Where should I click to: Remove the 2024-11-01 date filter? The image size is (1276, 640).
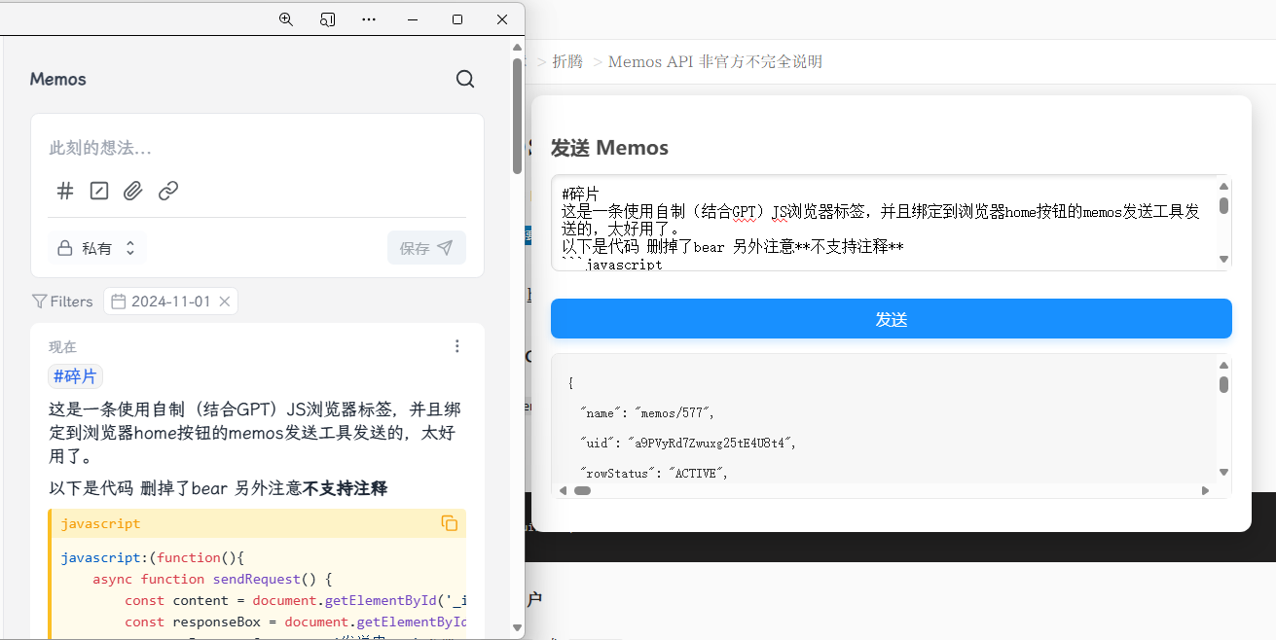(225, 302)
